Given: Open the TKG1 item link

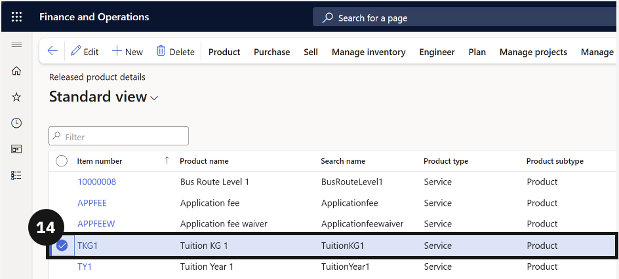Looking at the screenshot, I should pos(87,246).
